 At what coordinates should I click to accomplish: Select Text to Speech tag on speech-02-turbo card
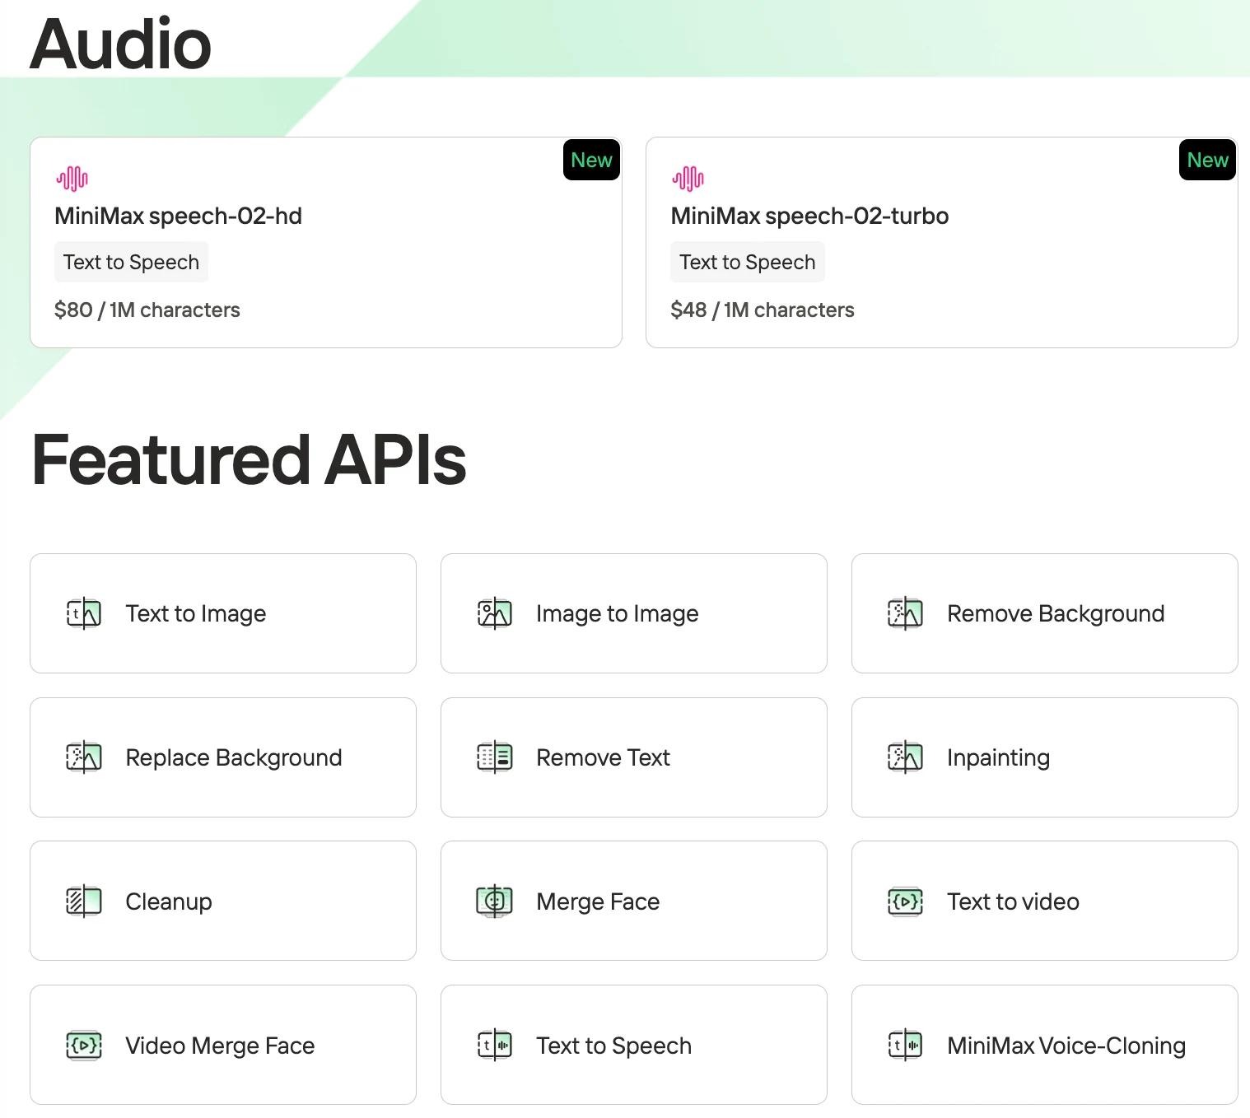pyautogui.click(x=747, y=262)
